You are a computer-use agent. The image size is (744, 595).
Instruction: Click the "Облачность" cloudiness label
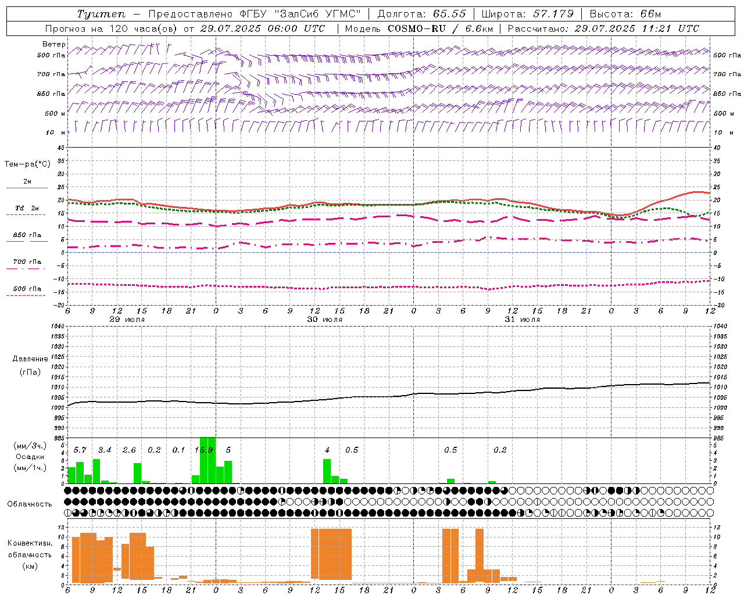30,504
